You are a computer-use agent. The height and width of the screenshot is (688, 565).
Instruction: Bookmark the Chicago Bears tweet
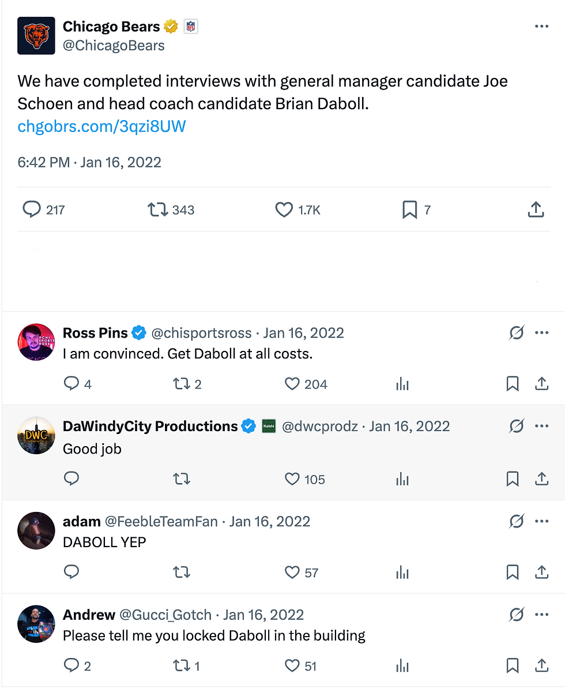409,210
